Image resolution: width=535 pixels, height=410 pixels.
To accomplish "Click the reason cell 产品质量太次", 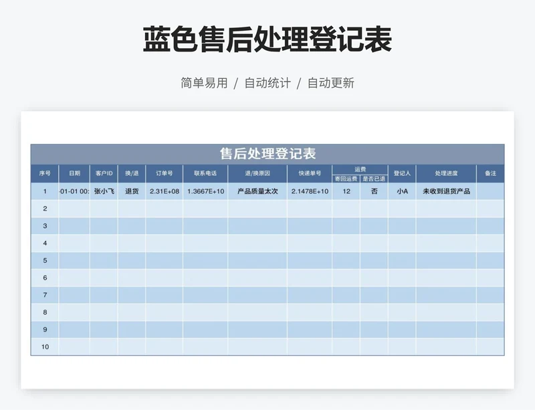I will click(257, 191).
